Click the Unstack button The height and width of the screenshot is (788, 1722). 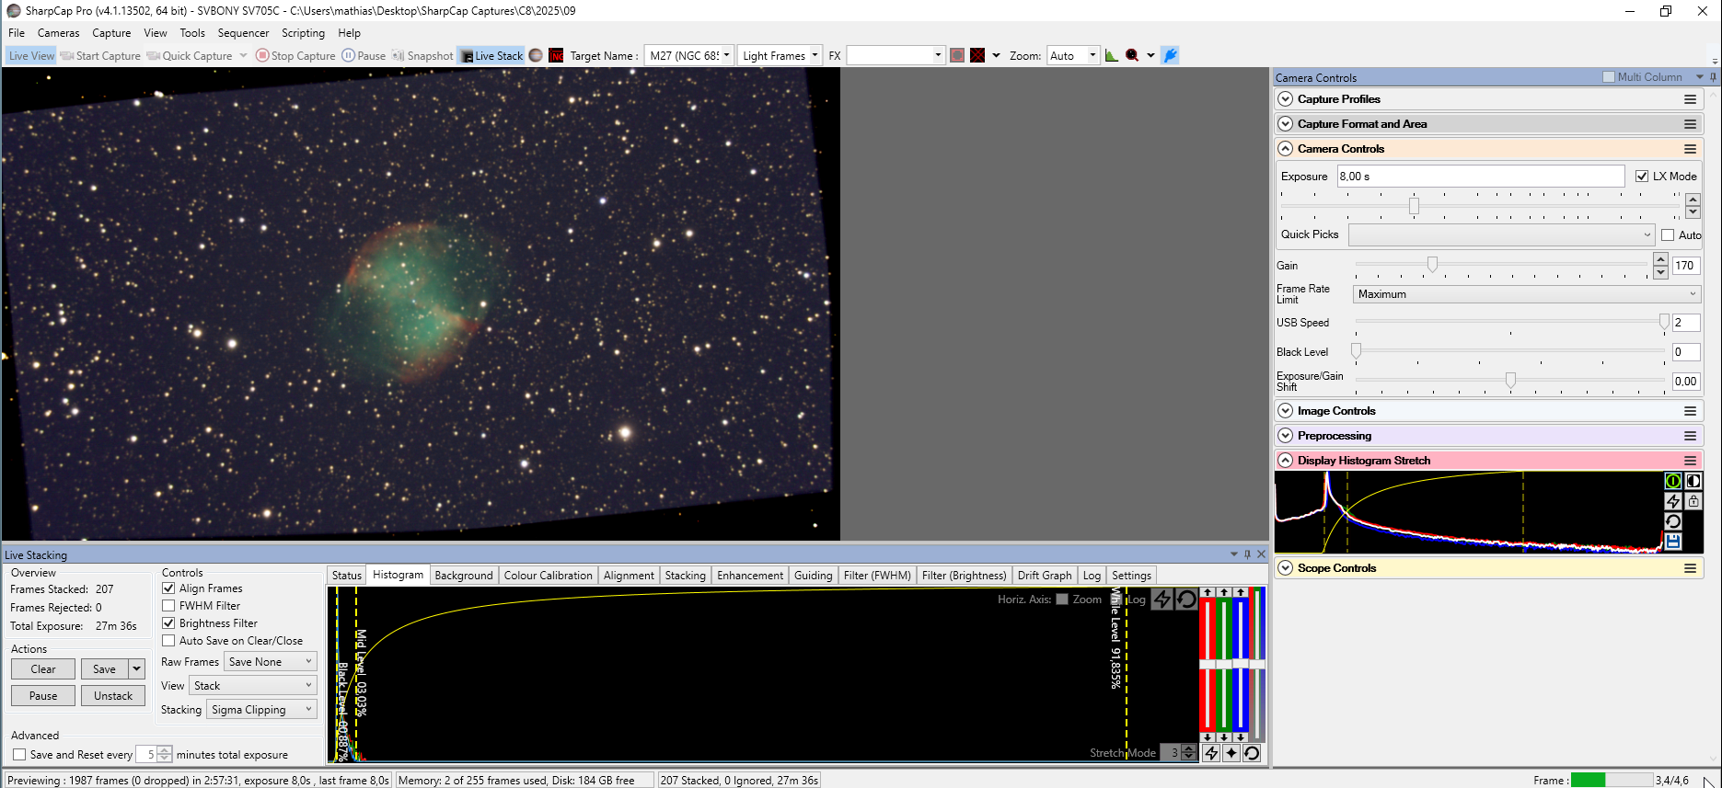(x=113, y=696)
